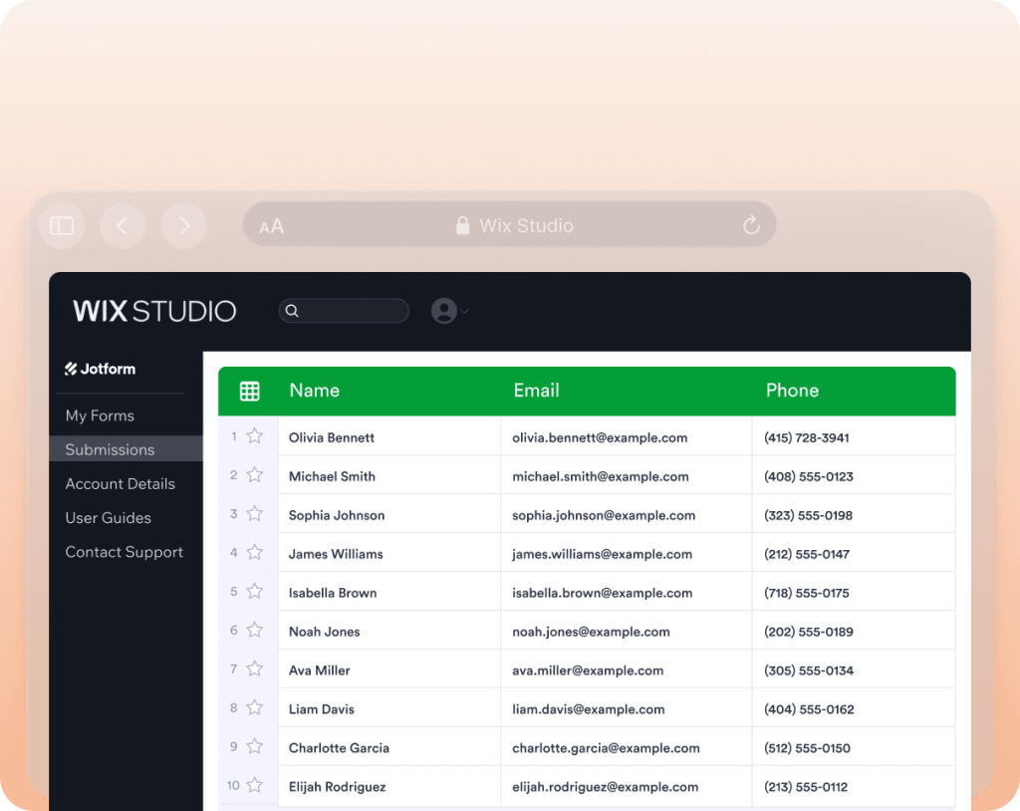Click phone (202) 555-0189
Viewport: 1020px width, 811px height.
click(x=809, y=632)
